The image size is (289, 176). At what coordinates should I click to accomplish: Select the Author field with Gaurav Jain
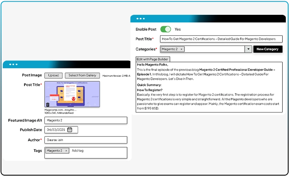click(86, 140)
